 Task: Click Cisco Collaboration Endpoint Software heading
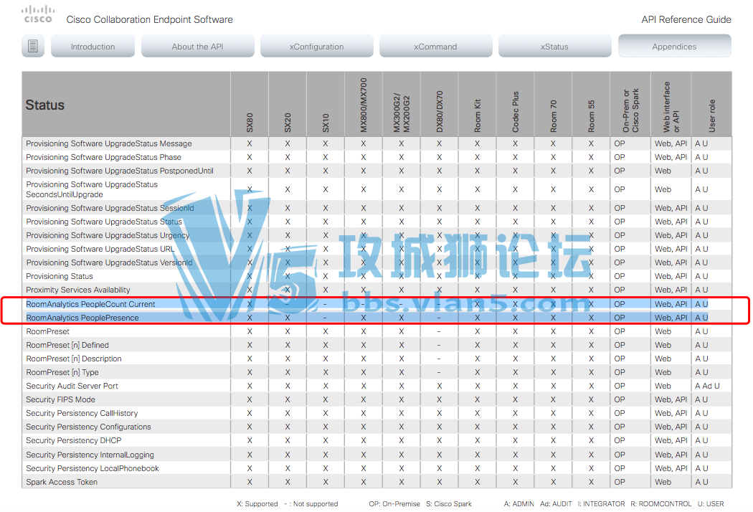click(149, 19)
